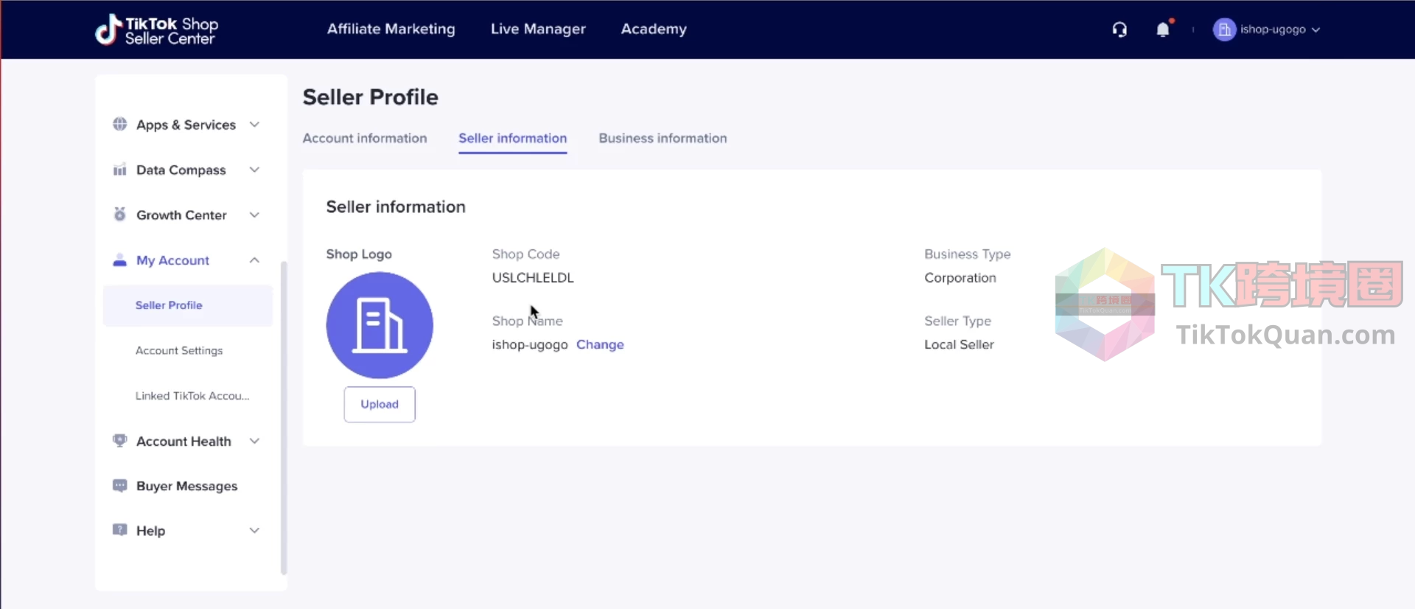Click the shop name ishop-ugogo text
The height and width of the screenshot is (609, 1415).
pyautogui.click(x=530, y=344)
